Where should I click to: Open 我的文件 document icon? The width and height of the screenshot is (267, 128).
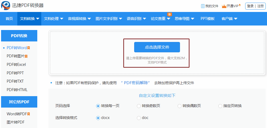point(203,6)
